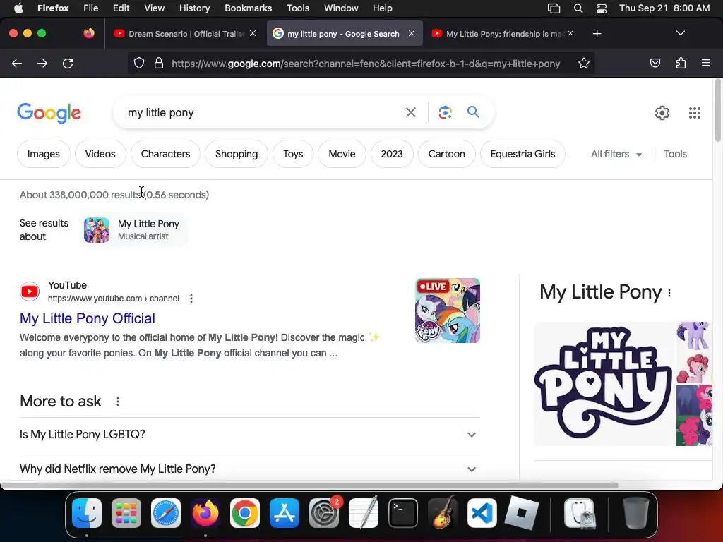Expand Why did Netflix remove question
Image resolution: width=723 pixels, height=542 pixels.
point(250,469)
